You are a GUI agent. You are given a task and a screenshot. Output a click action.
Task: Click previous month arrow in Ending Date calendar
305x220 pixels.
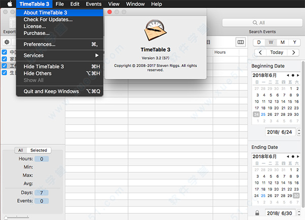(x=288, y=156)
